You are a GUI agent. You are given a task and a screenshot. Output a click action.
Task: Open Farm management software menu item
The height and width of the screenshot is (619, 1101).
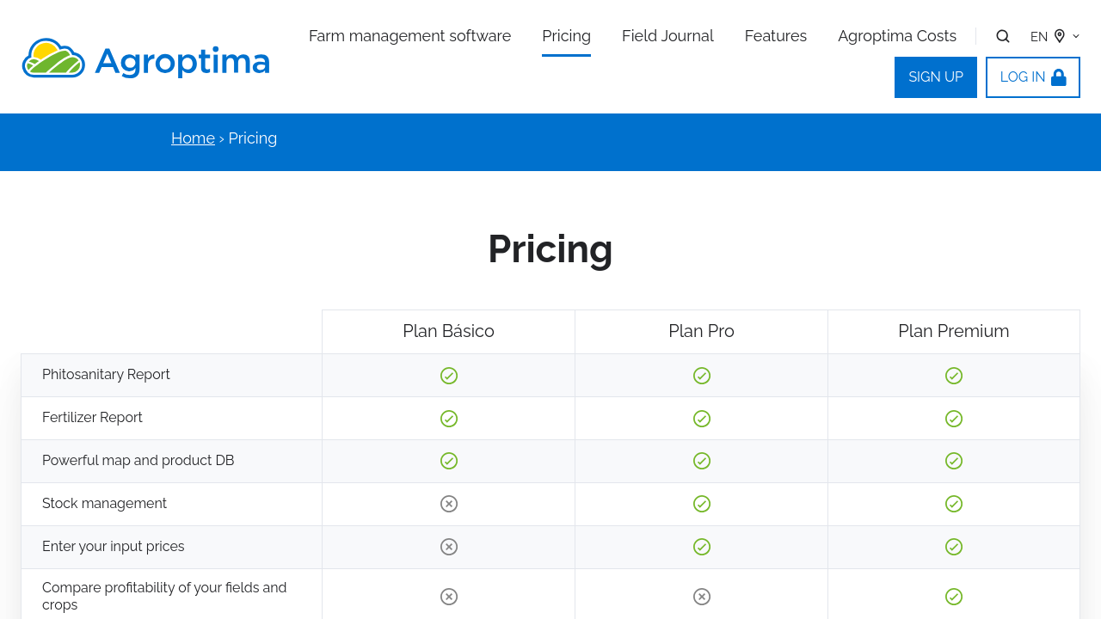409,36
